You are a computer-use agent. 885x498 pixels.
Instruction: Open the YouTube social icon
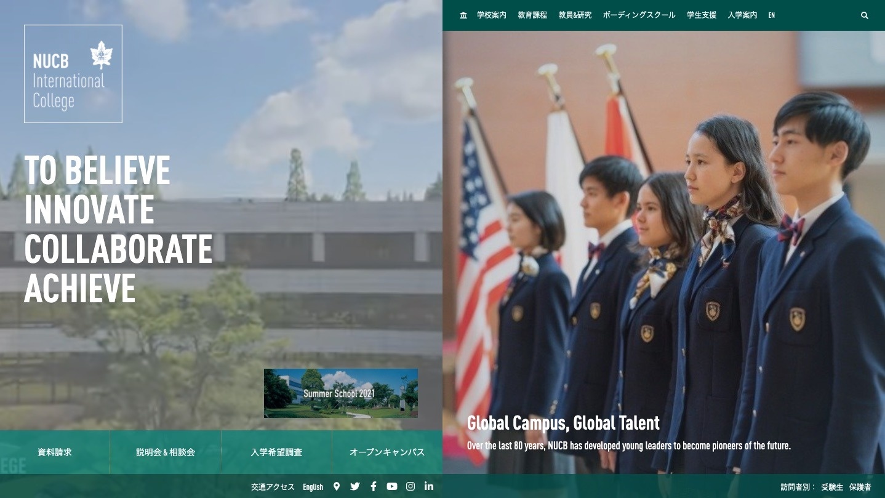392,486
